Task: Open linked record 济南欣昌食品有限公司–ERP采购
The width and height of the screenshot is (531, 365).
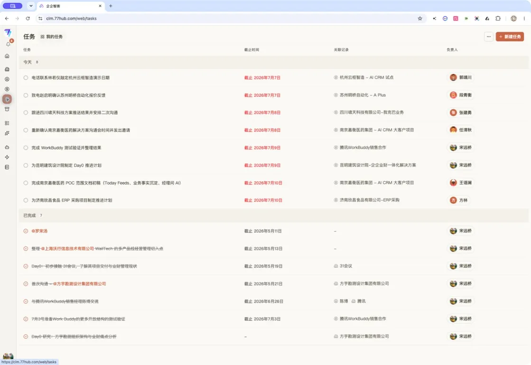Action: 370,200
